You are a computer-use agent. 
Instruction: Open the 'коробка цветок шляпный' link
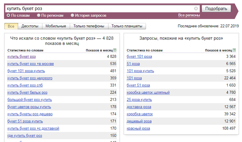(148, 92)
